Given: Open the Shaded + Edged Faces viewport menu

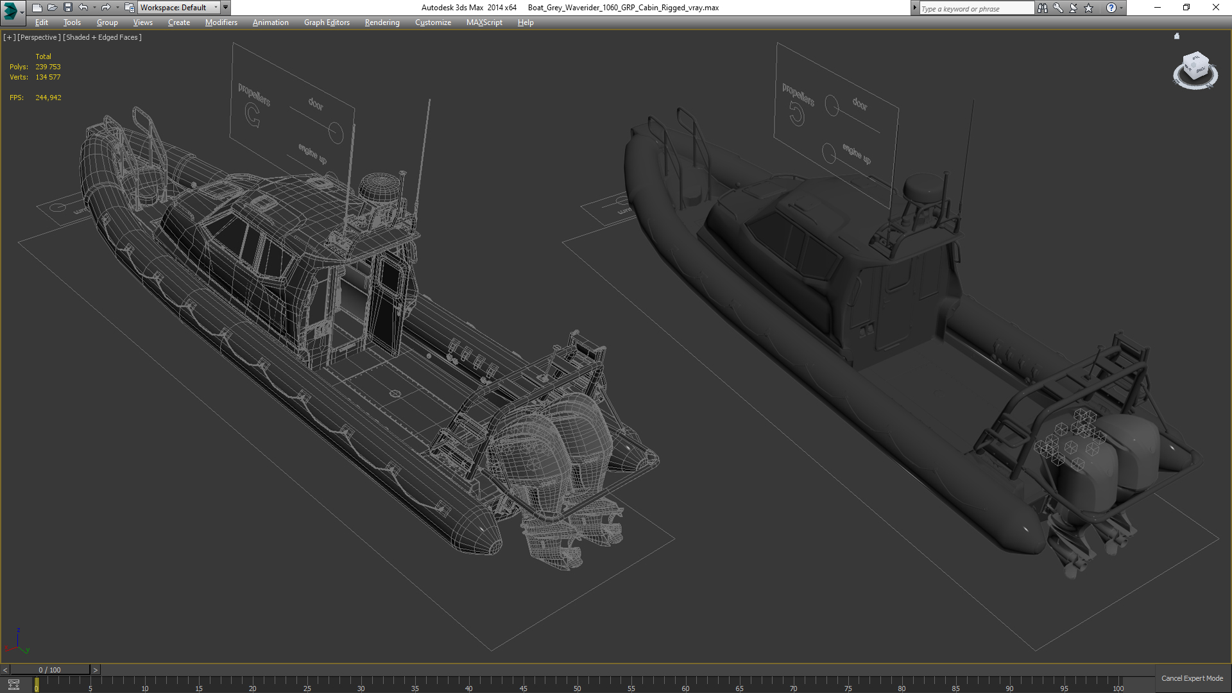Looking at the screenshot, I should [x=102, y=37].
